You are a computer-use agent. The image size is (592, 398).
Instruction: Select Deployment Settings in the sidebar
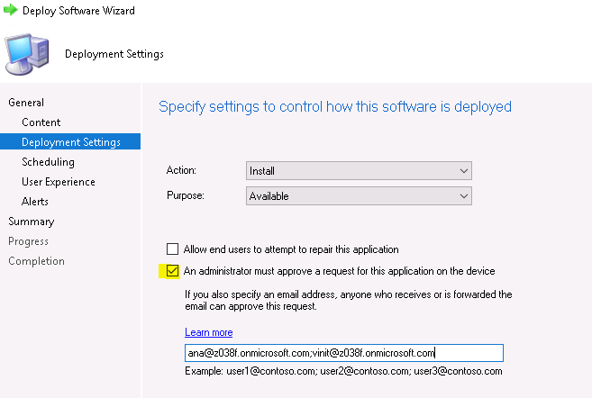(70, 142)
